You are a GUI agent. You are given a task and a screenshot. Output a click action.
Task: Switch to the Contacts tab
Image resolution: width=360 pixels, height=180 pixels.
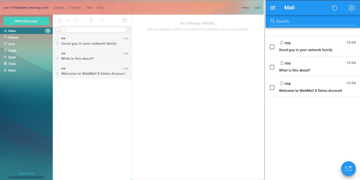tap(58, 8)
